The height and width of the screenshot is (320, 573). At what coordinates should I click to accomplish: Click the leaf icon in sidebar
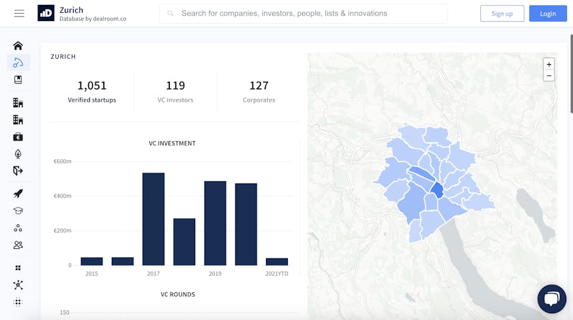pyautogui.click(x=18, y=154)
